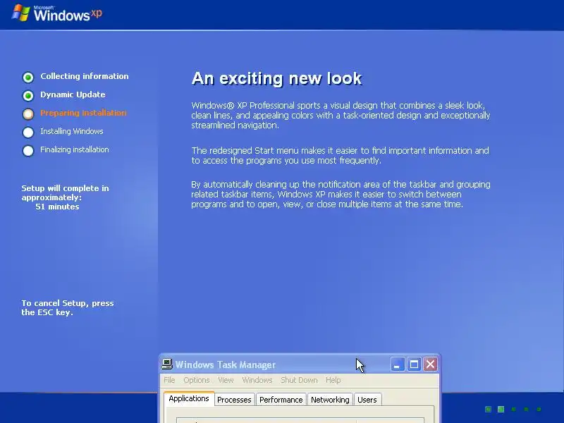
Task: Minimize the Windows Task Manager window
Action: point(398,364)
